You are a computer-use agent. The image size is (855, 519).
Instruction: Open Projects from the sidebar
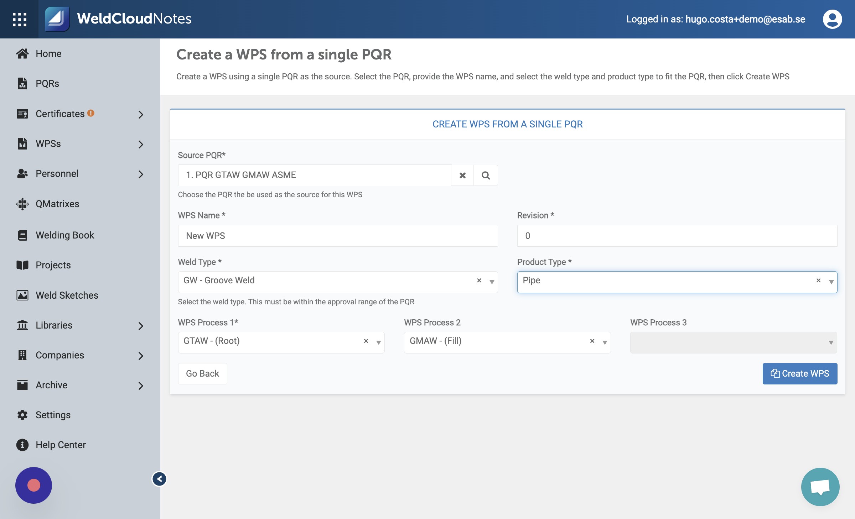(x=53, y=265)
